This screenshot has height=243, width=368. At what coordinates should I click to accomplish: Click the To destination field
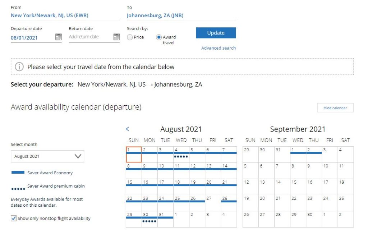(181, 15)
